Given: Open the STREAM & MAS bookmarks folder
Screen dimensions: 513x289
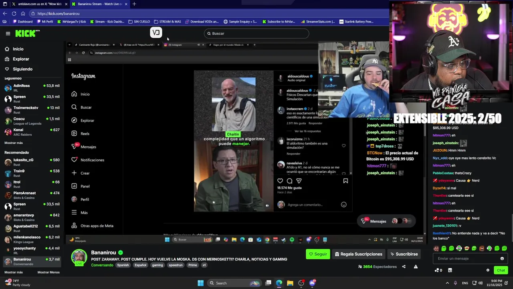Looking at the screenshot, I should (x=168, y=22).
